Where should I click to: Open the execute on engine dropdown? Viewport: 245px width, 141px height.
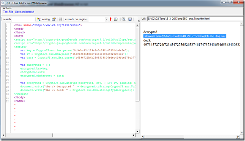106,19
